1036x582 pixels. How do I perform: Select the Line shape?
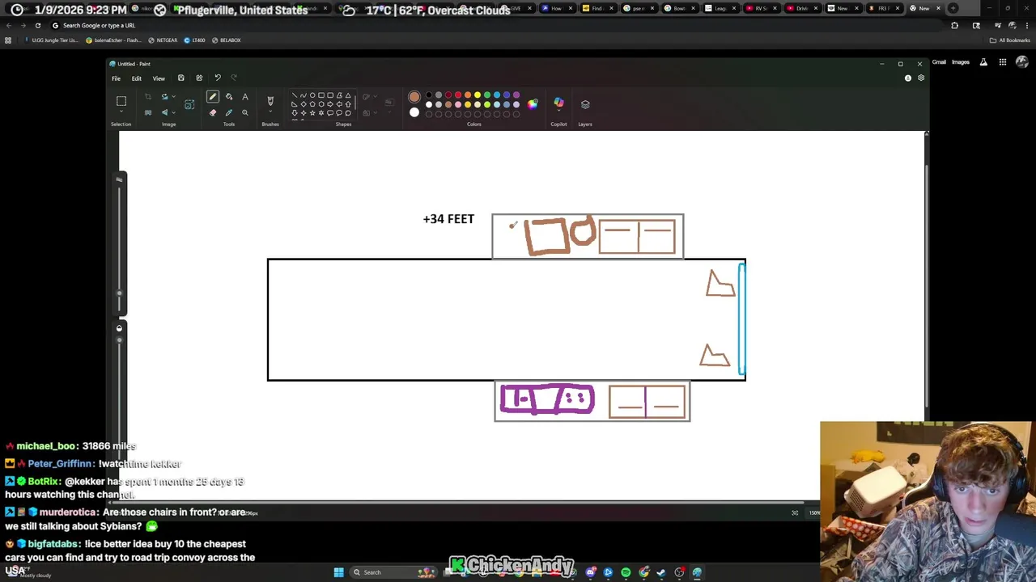point(295,95)
